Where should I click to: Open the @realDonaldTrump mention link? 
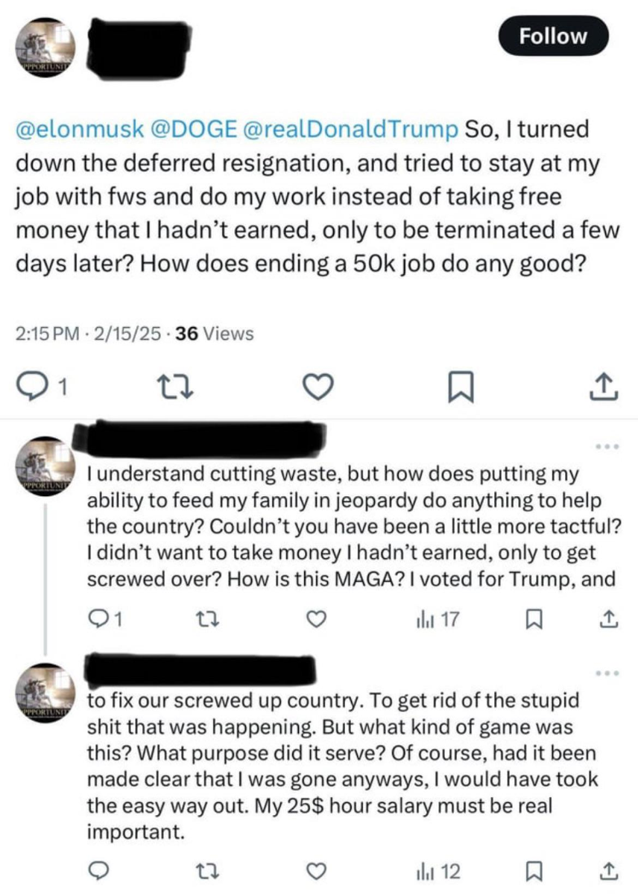coord(347,129)
